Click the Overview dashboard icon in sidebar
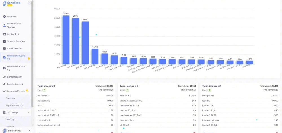The image size is (282, 133). click(4, 17)
